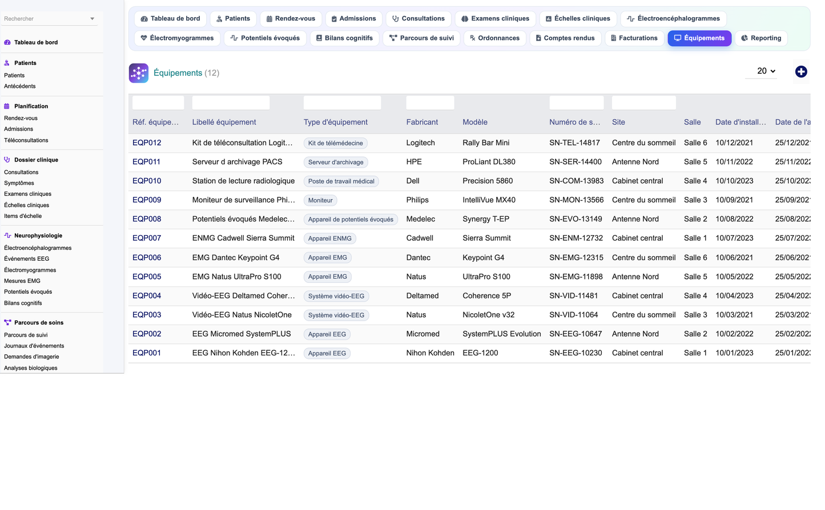Open equipment EQP002 link
825x510 pixels.
(x=147, y=334)
